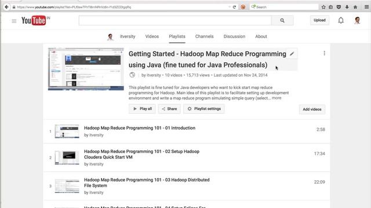Open the playlist three-dot options menu

324,53
